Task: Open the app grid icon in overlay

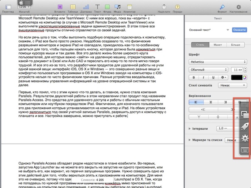Action: click(28, 3)
